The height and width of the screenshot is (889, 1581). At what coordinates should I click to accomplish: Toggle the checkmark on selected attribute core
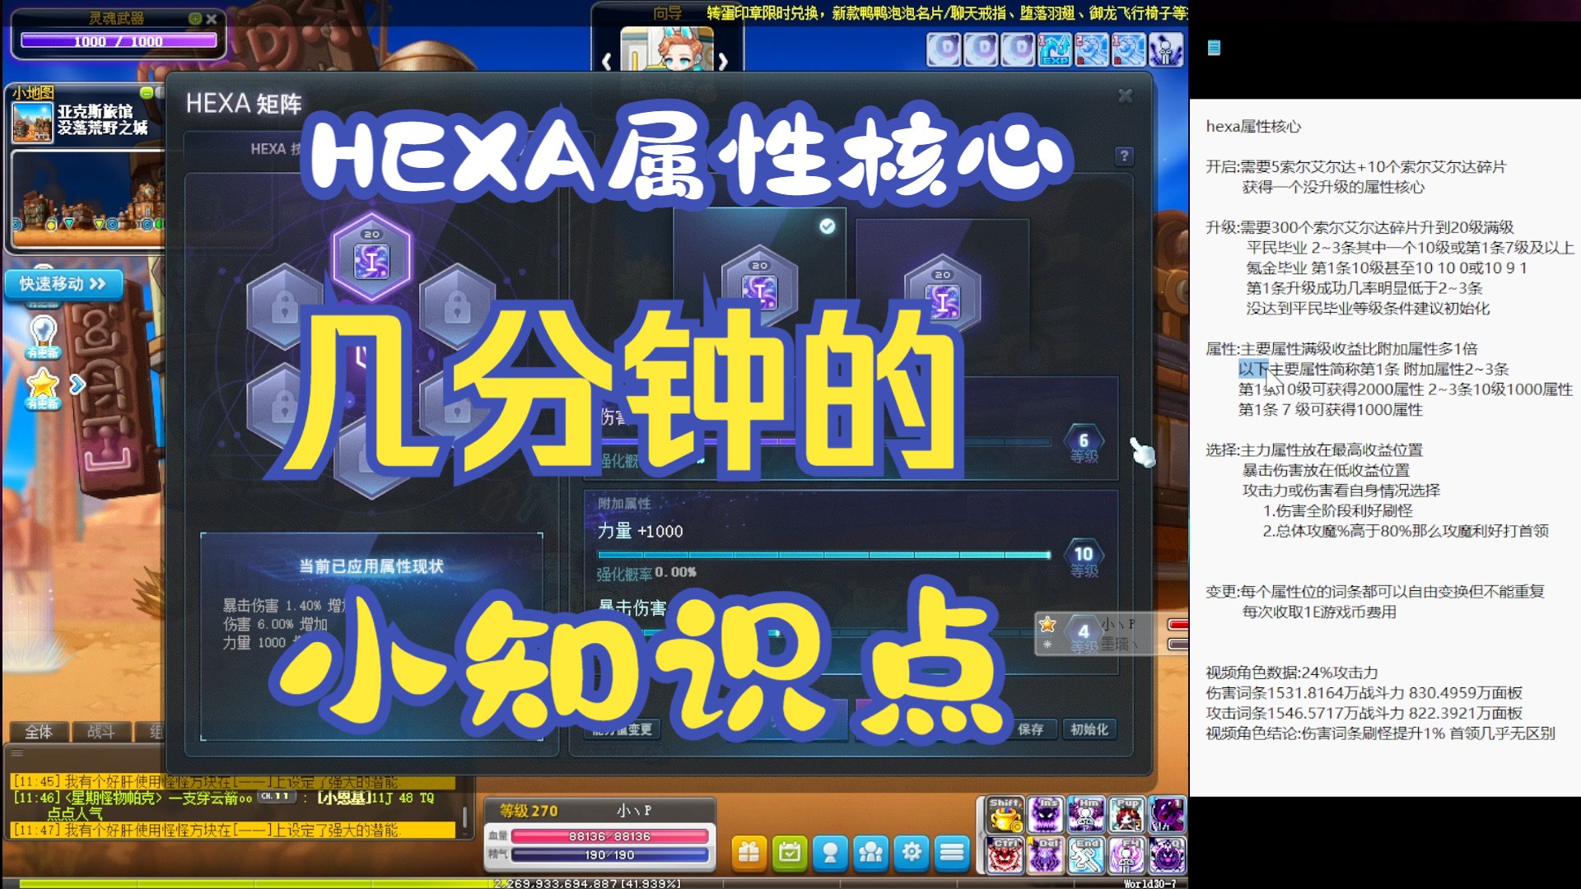tap(828, 226)
